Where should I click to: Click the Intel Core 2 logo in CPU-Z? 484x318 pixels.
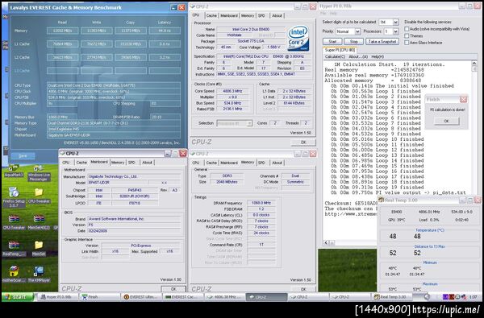(x=298, y=38)
